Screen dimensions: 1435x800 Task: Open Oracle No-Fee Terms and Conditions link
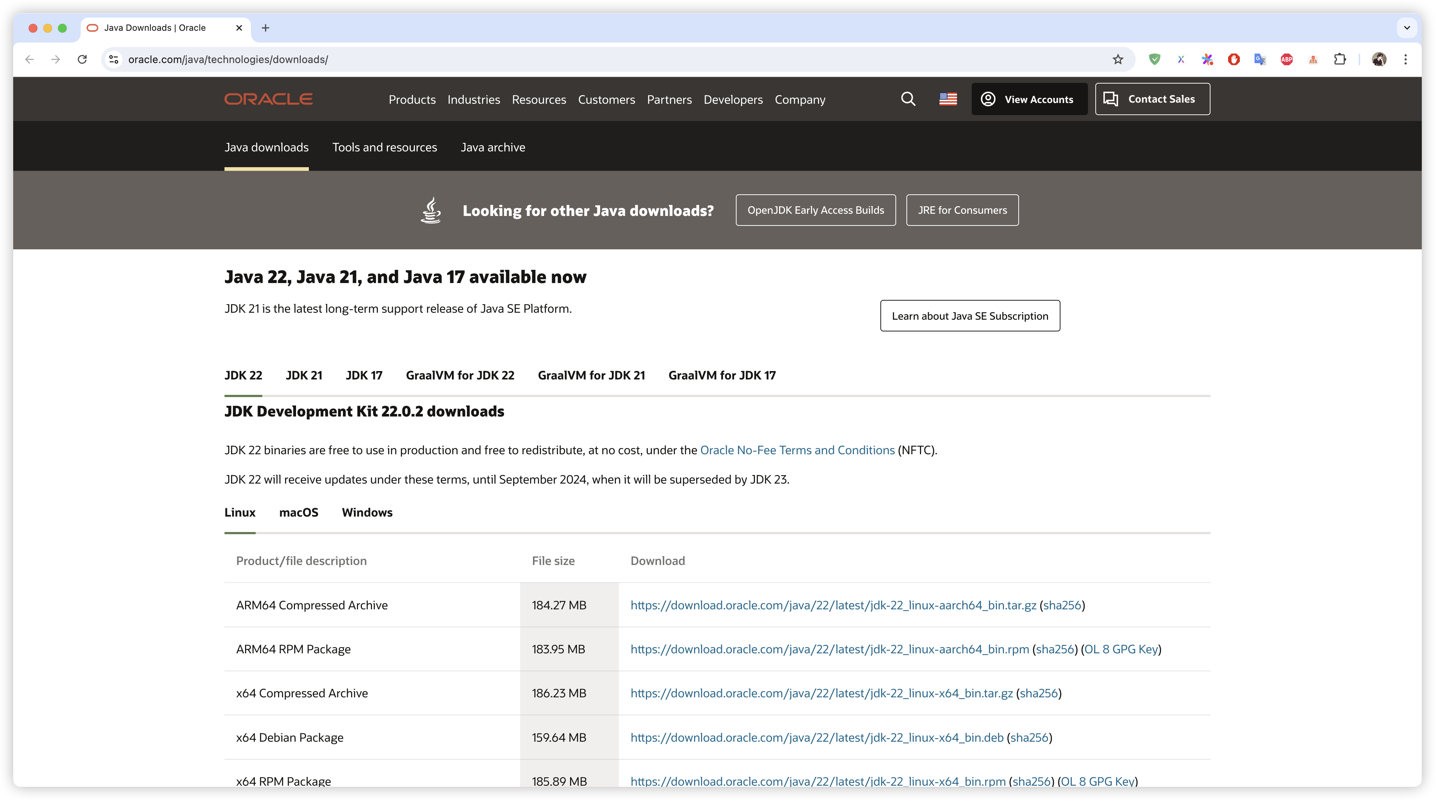tap(797, 450)
